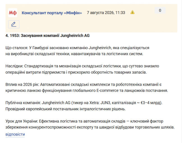This screenshot has height=143, width=182.
Task: Click the paragraph starting with Що сталося
Action: click(77, 51)
